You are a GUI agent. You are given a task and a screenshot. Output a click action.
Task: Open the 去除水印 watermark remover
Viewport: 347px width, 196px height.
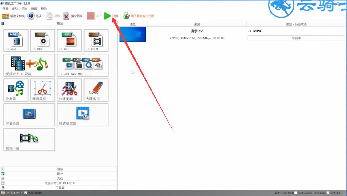[96, 90]
